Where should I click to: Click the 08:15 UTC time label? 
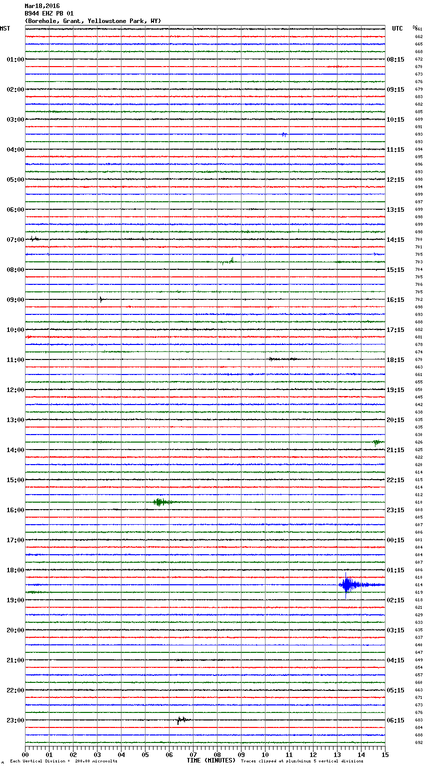point(395,60)
